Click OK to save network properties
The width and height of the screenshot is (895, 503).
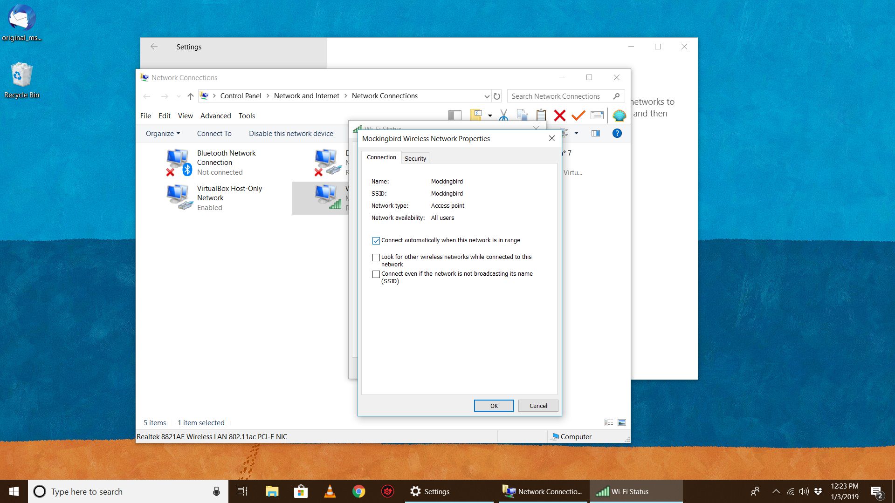494,405
